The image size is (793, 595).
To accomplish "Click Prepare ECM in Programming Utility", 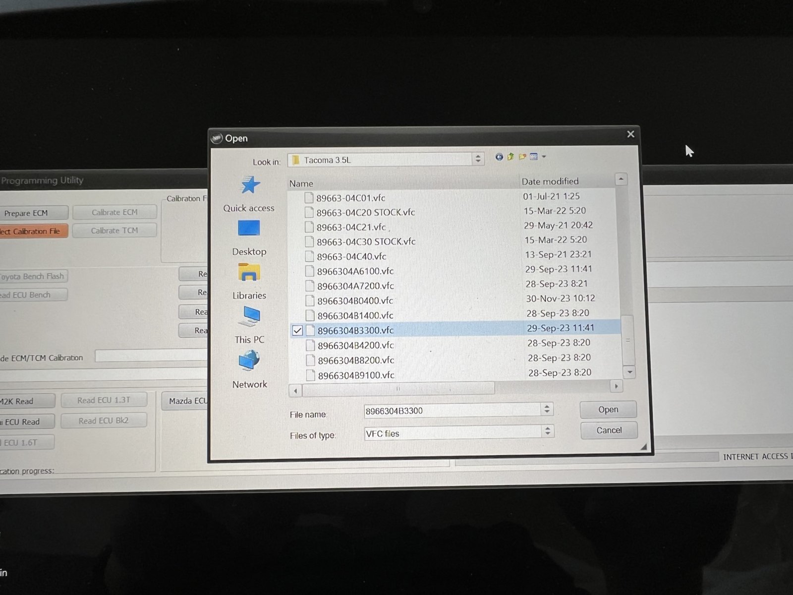I will pos(34,213).
